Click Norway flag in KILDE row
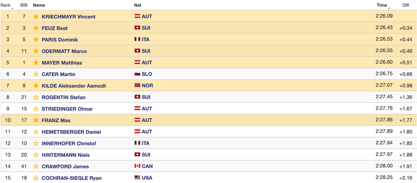Viewport: 417px width, 183px height. point(138,85)
